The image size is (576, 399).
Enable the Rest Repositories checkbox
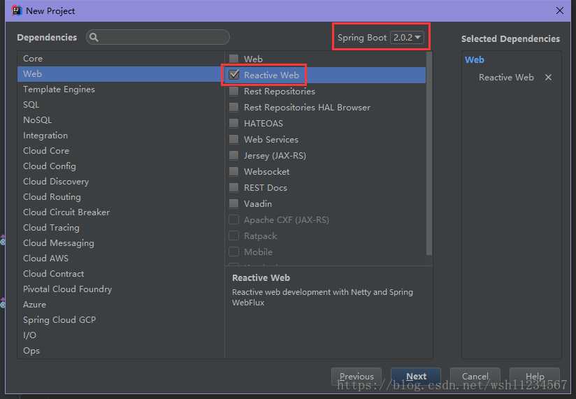[x=233, y=91]
